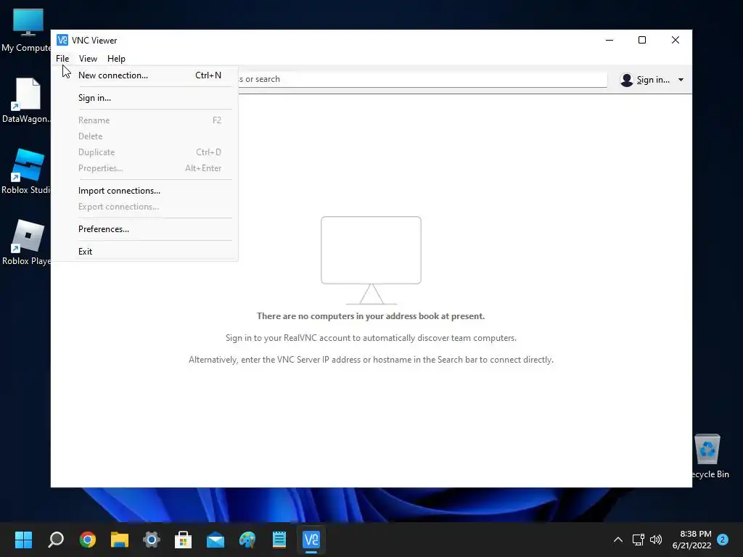Launch Google Chrome from the taskbar

tap(88, 539)
